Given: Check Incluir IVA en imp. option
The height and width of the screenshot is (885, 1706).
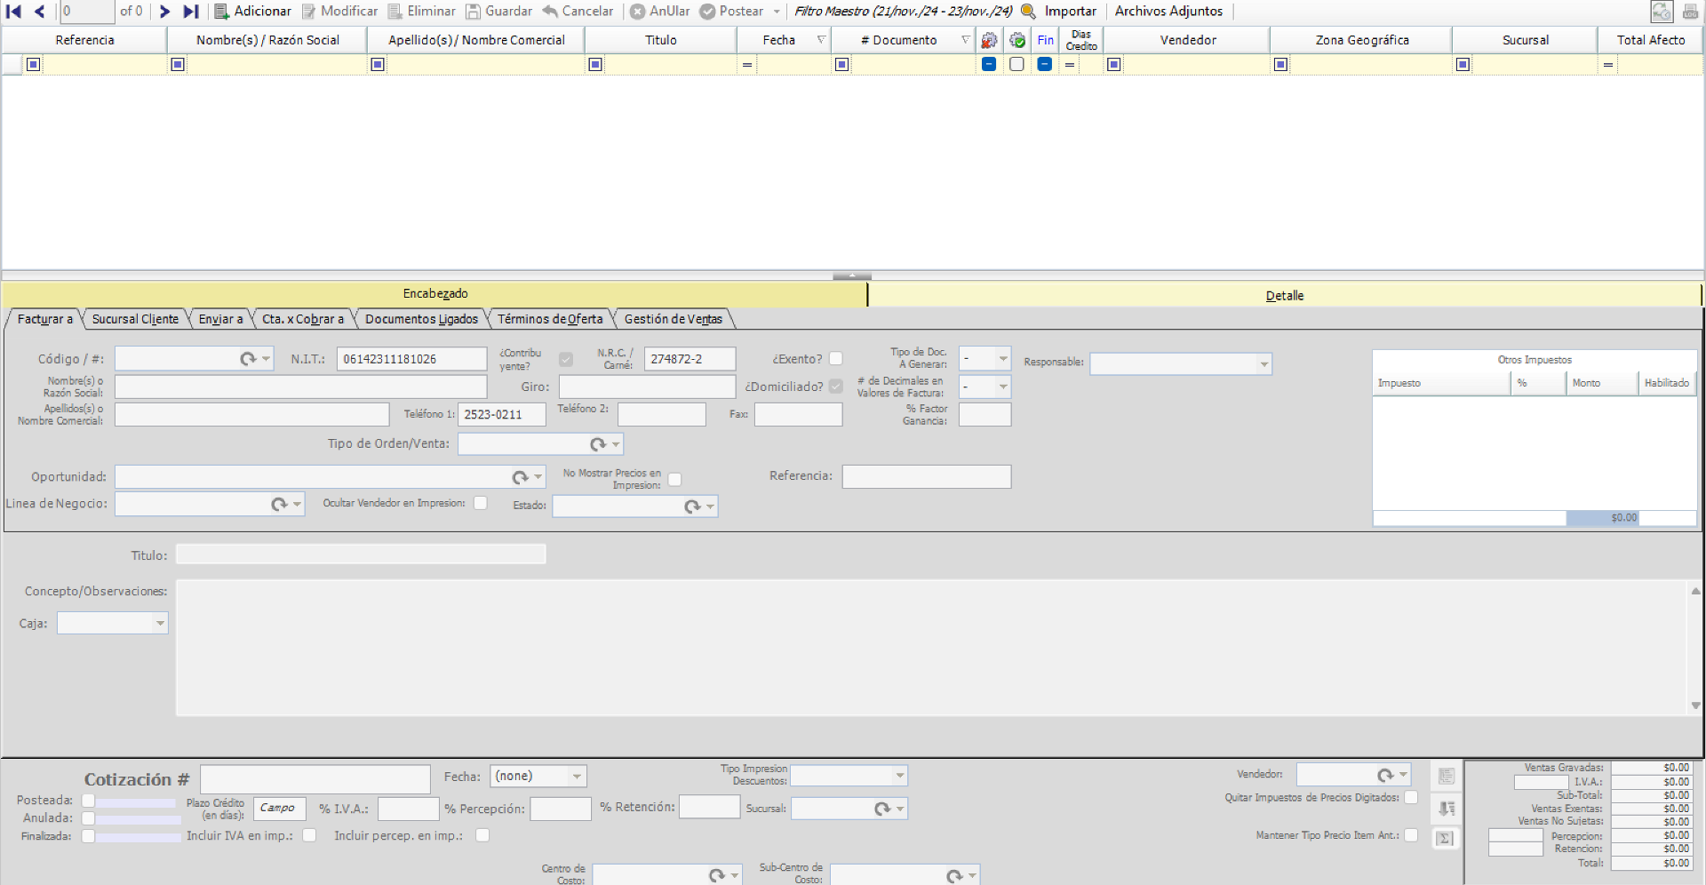Looking at the screenshot, I should pyautogui.click(x=309, y=835).
